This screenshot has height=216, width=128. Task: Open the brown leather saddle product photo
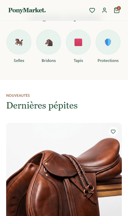[x=64, y=169]
